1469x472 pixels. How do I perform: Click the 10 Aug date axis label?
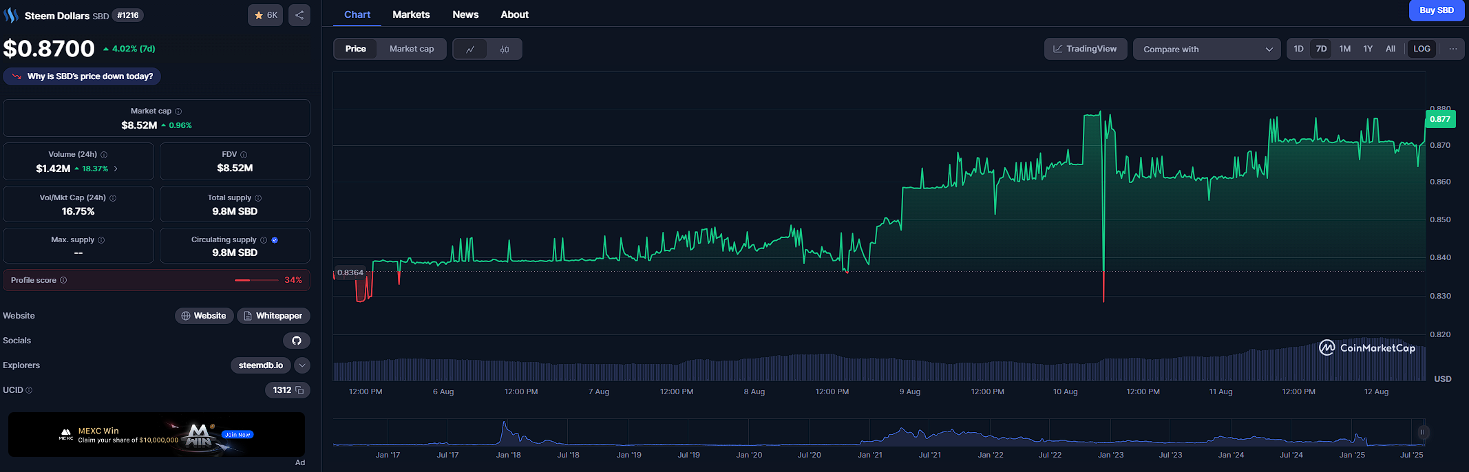tap(1065, 391)
